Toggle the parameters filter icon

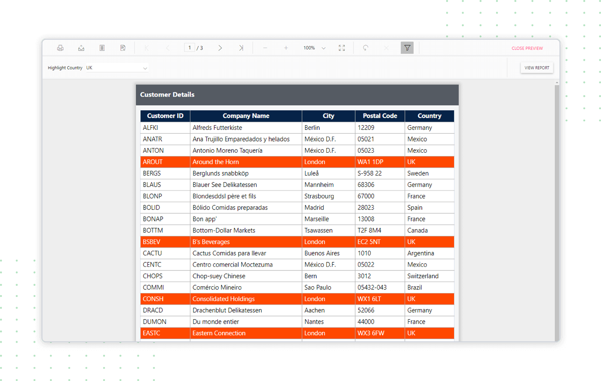coord(407,48)
